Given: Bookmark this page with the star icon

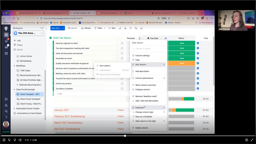Looking at the screenshot, I should point(169,18).
